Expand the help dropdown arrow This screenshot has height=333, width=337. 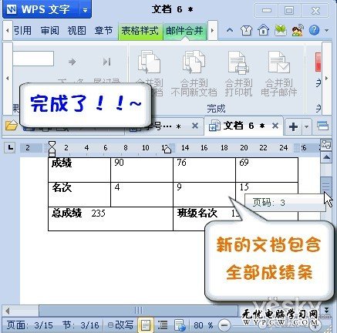tap(327, 31)
